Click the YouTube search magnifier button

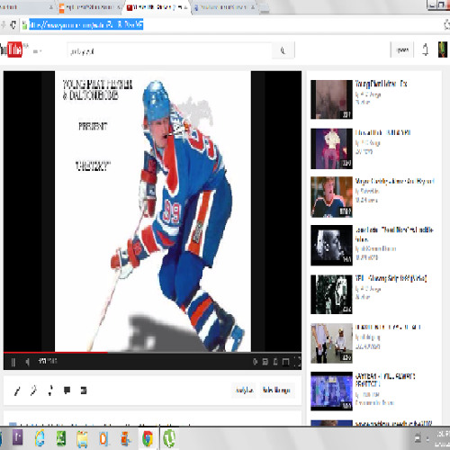coord(283,50)
